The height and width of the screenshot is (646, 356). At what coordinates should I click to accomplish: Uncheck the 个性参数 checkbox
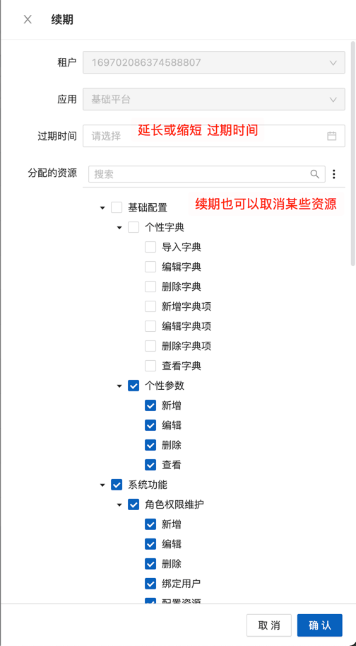click(x=133, y=386)
